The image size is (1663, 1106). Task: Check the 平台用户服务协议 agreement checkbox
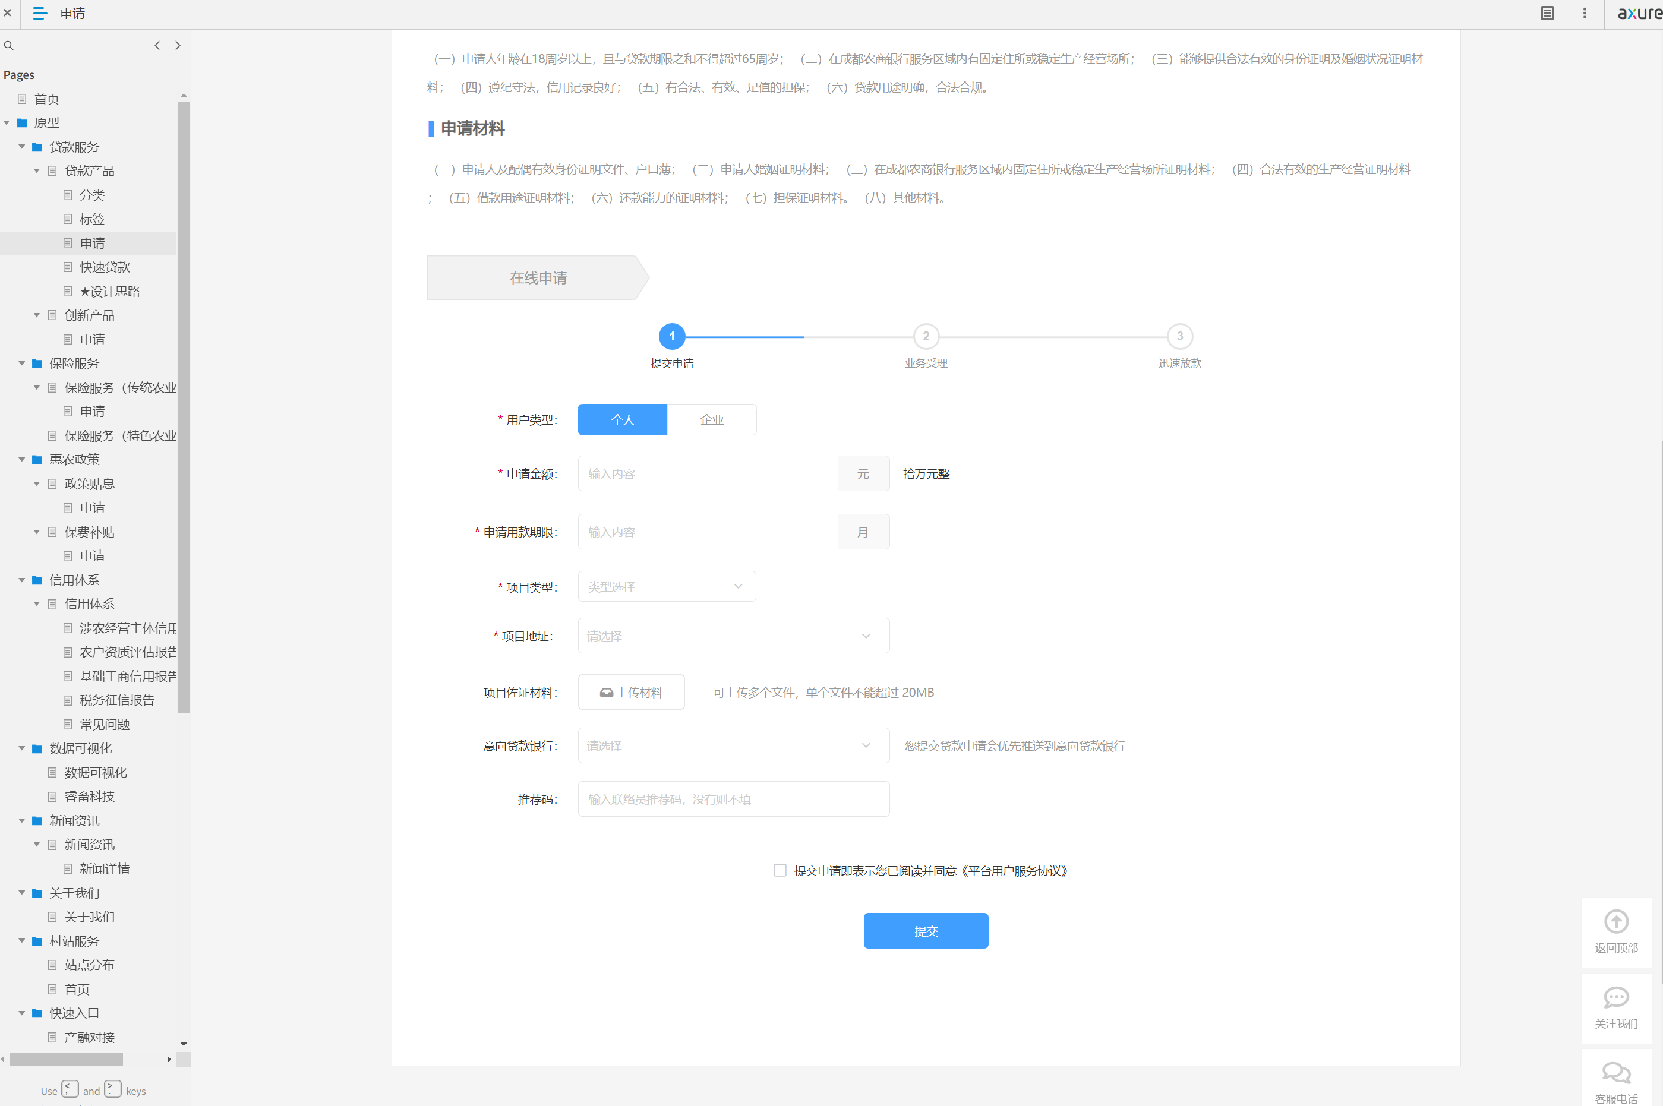pos(780,870)
